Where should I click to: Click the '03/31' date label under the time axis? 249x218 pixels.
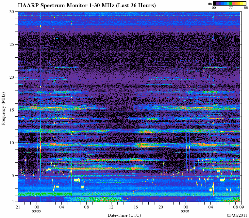coord(185,211)
